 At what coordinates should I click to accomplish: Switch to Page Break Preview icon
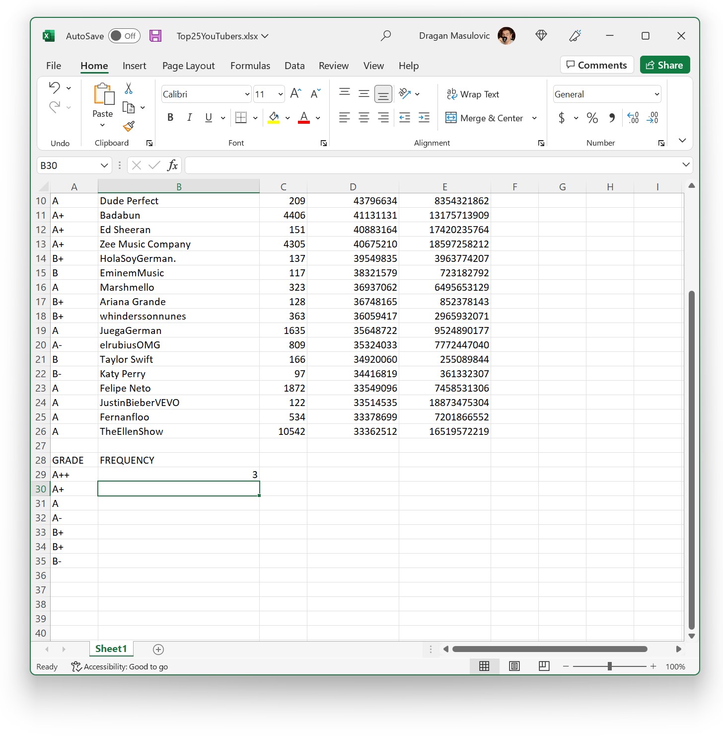tap(544, 666)
